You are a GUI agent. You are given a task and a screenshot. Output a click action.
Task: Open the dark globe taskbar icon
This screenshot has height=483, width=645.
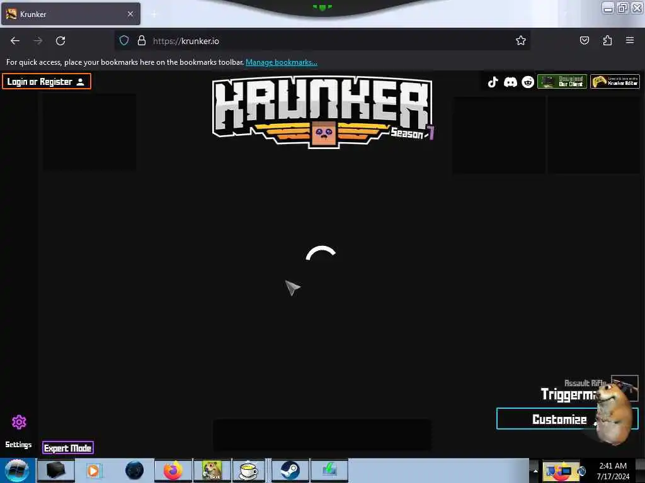(x=135, y=470)
